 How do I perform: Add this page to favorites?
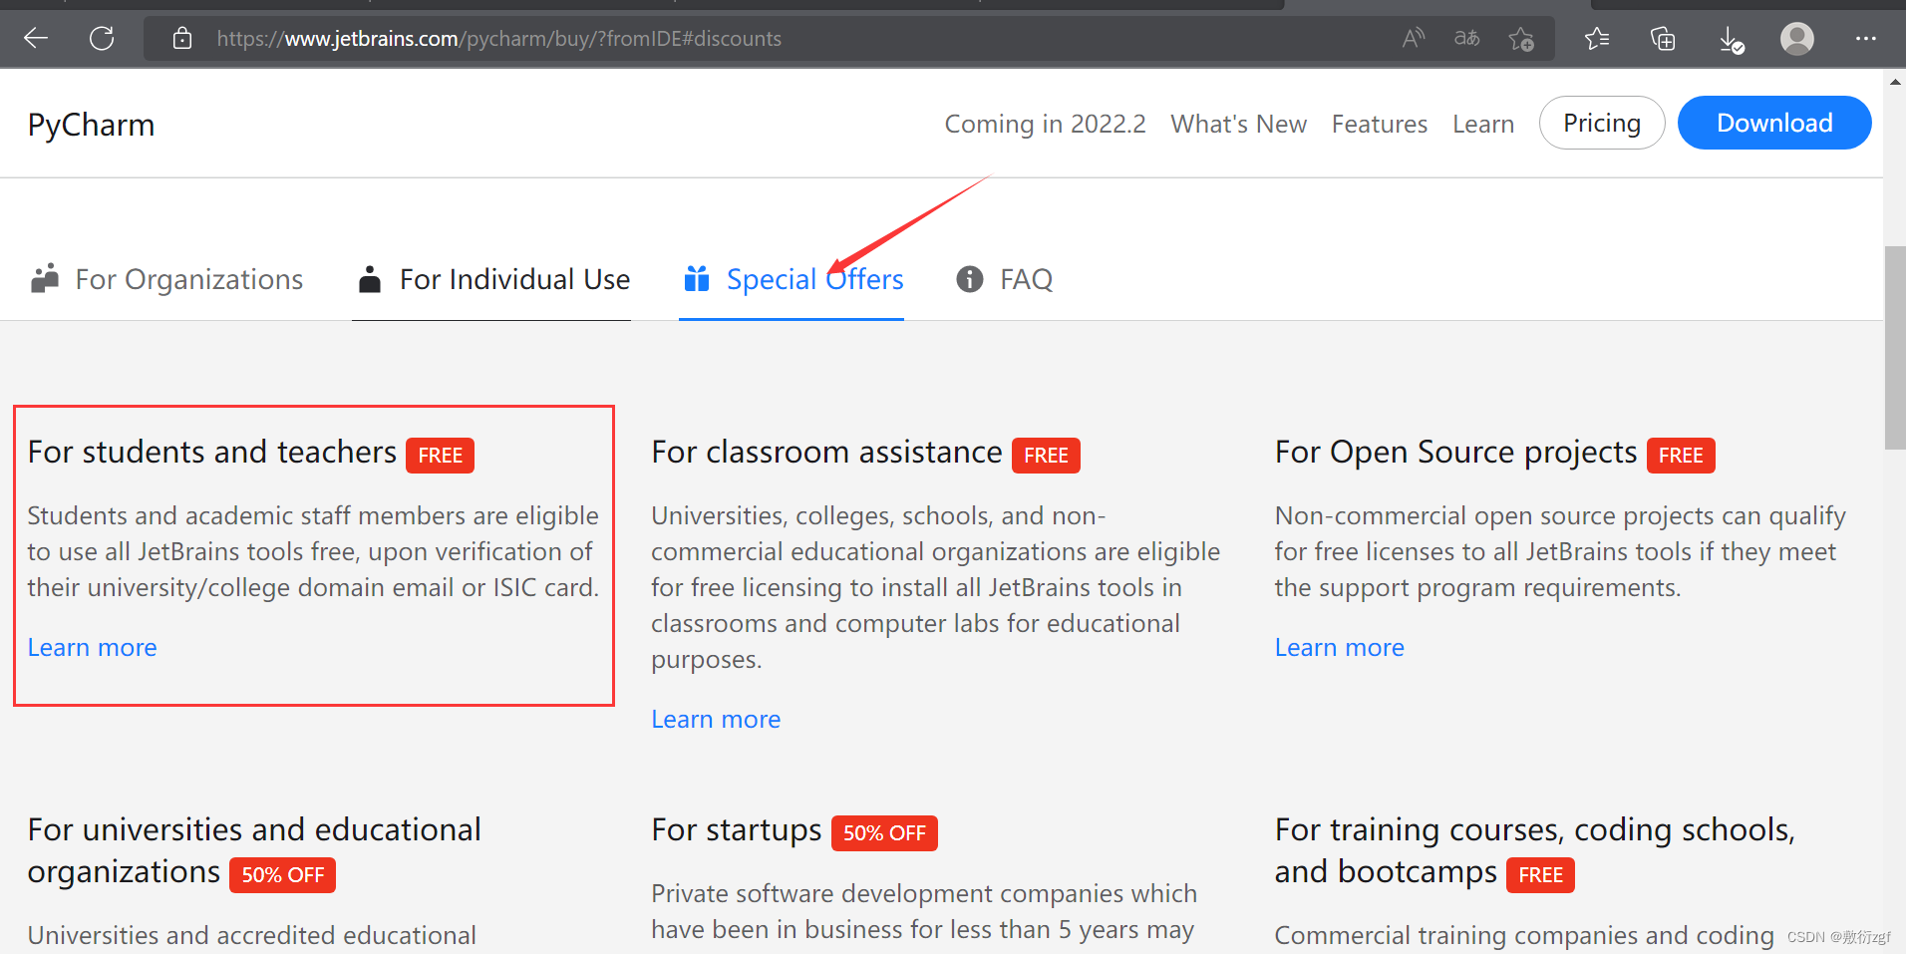(1521, 39)
